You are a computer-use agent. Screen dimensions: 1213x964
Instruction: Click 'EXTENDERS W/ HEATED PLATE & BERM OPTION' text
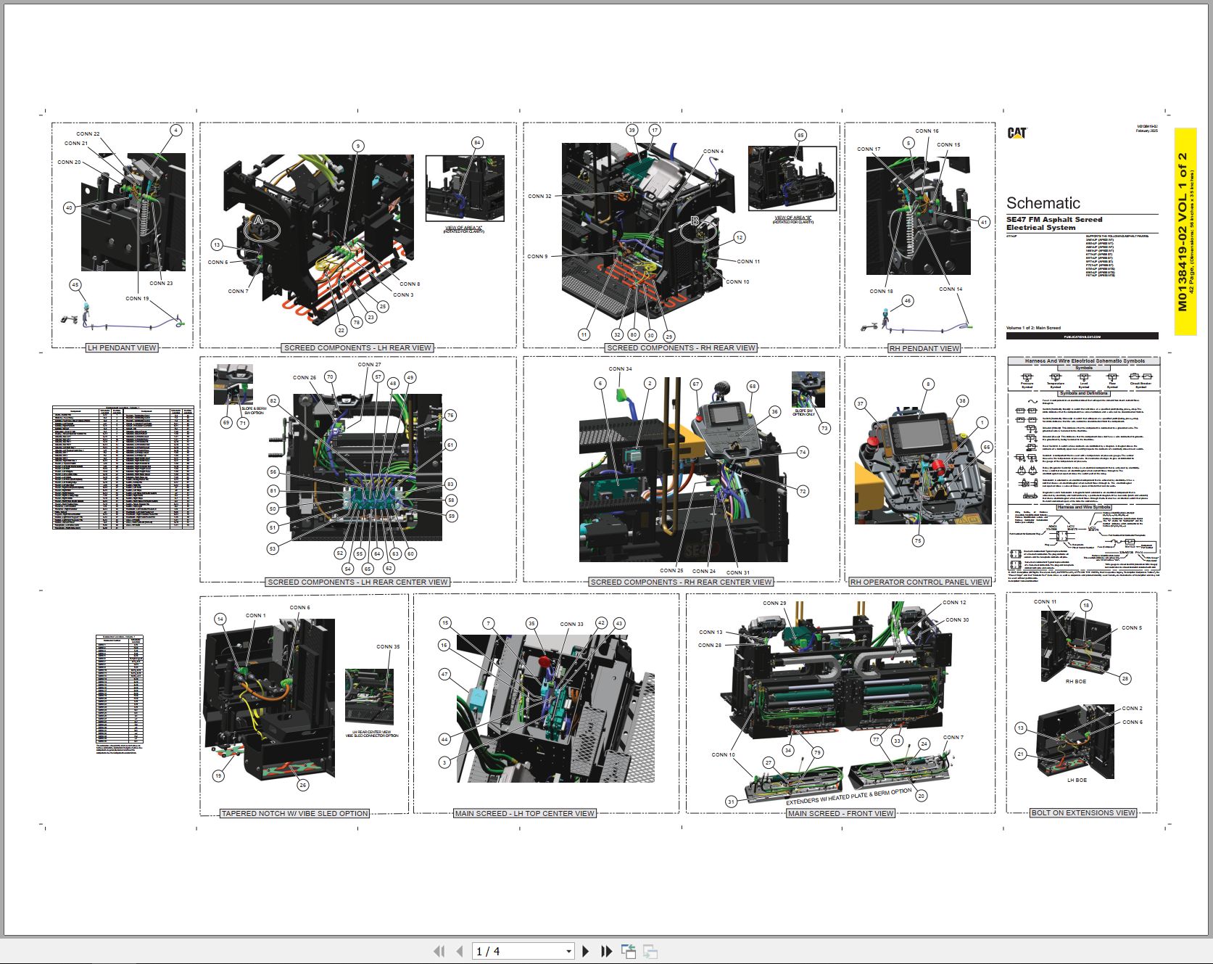coord(849,797)
